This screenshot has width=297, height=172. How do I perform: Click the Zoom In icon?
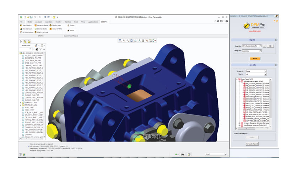[124, 41]
